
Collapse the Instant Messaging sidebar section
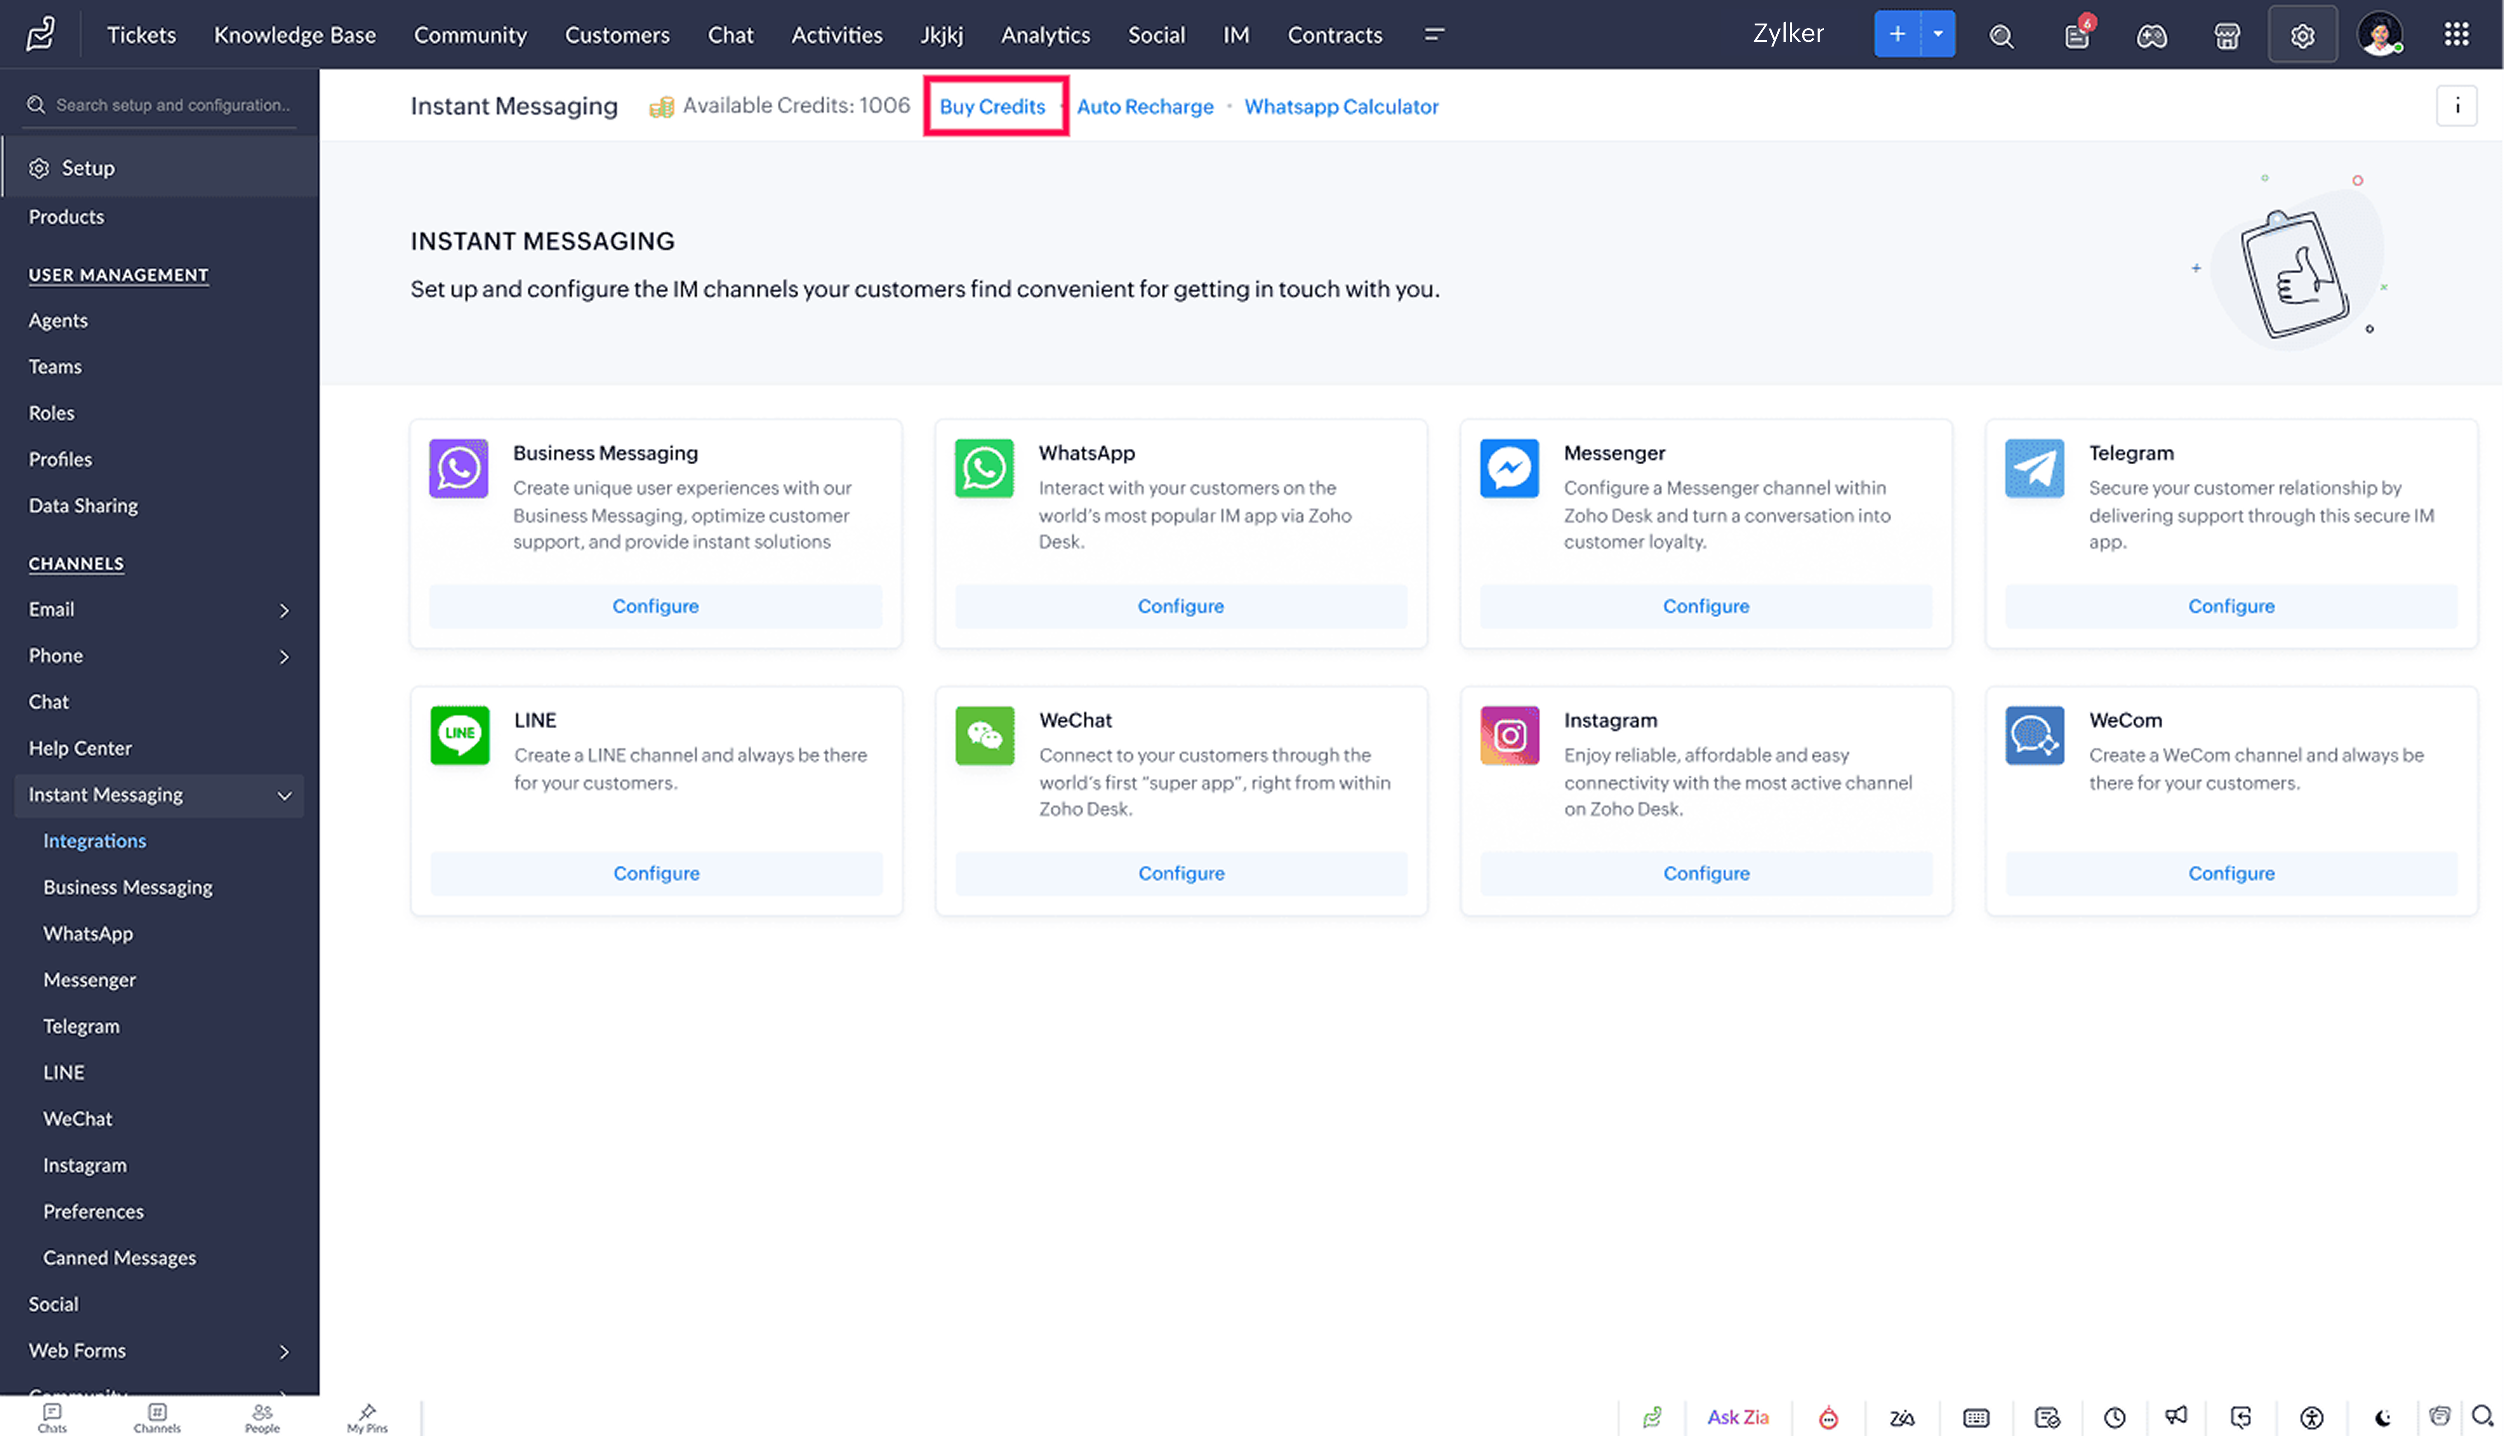pyautogui.click(x=284, y=796)
